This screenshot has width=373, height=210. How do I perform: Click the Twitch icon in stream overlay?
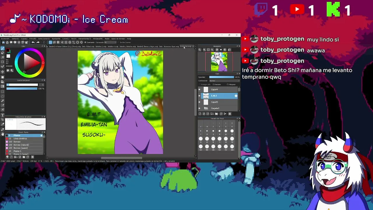261,9
